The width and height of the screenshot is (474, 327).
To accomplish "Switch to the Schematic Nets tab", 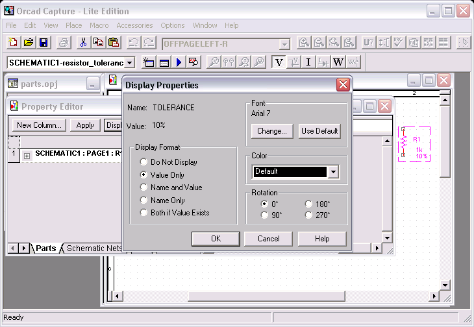I will click(x=94, y=248).
